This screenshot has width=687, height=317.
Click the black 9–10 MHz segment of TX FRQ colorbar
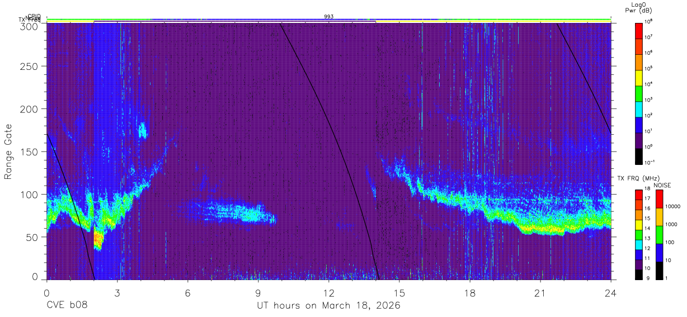point(639,274)
